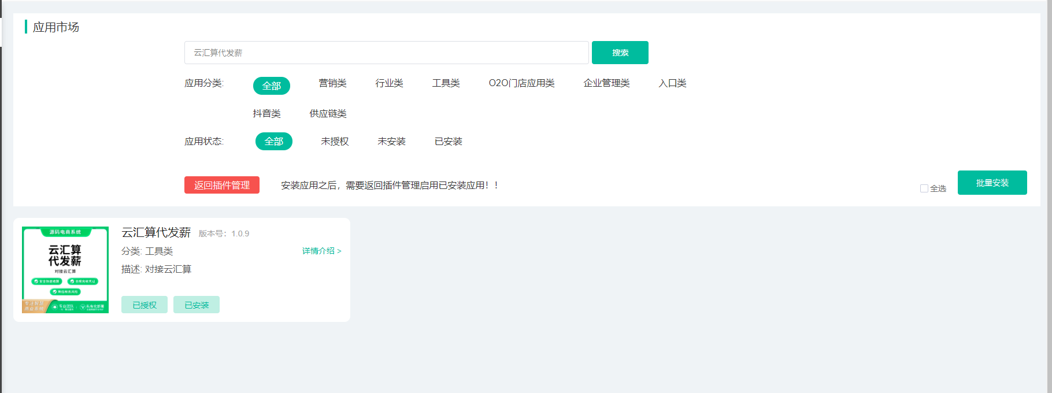Click the 云汇算代发薪 app thumbnail
This screenshot has height=393, width=1052.
[x=65, y=270]
